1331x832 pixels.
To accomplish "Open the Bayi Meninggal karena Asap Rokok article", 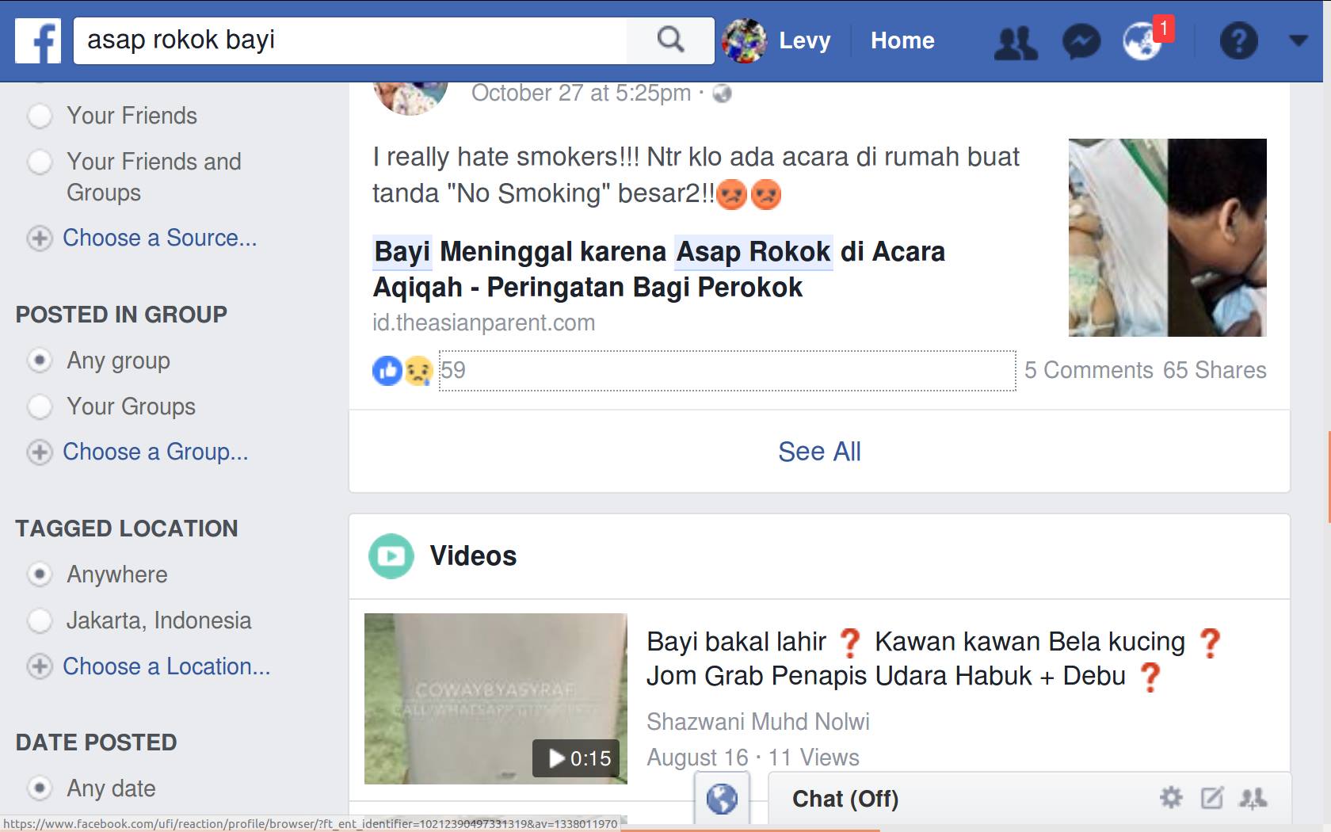I will tap(659, 269).
